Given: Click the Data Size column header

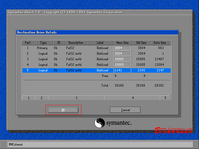Looking at the screenshot, I should pos(160,43).
